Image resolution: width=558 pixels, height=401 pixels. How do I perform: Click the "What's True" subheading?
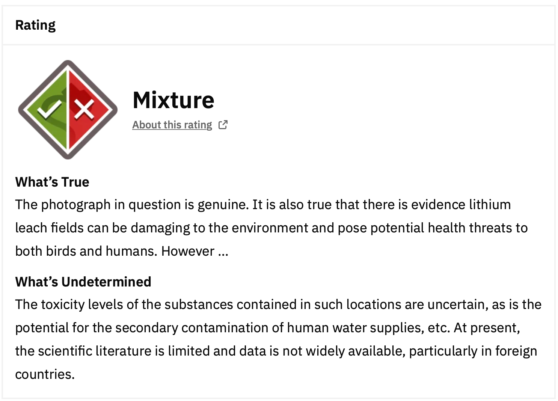click(x=52, y=182)
